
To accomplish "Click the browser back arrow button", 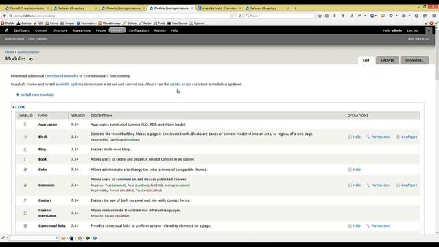I will tap(5, 16).
